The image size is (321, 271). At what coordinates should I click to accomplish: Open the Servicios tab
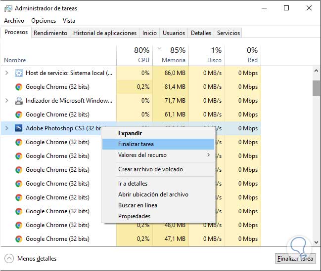pyautogui.click(x=228, y=33)
